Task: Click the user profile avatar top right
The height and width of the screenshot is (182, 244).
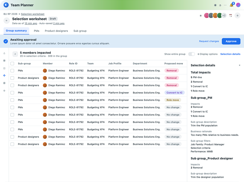Action: coord(238,5)
